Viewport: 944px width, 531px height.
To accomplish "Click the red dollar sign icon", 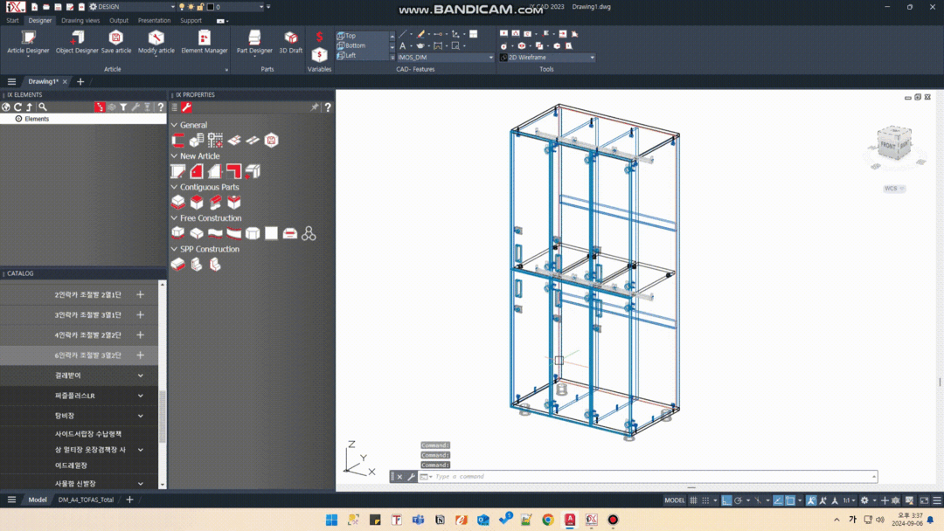I will click(x=319, y=37).
